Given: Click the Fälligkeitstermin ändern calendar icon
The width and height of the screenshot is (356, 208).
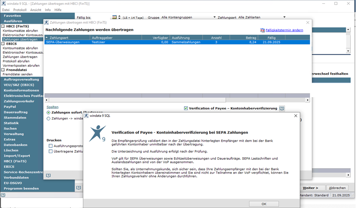Looking at the screenshot, I should (x=262, y=30).
